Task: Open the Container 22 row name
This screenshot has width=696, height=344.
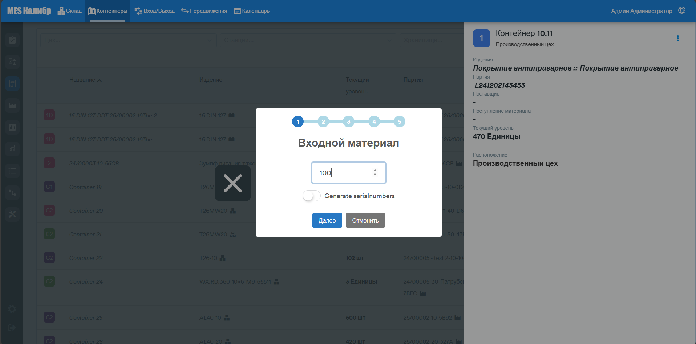Action: coord(86,258)
